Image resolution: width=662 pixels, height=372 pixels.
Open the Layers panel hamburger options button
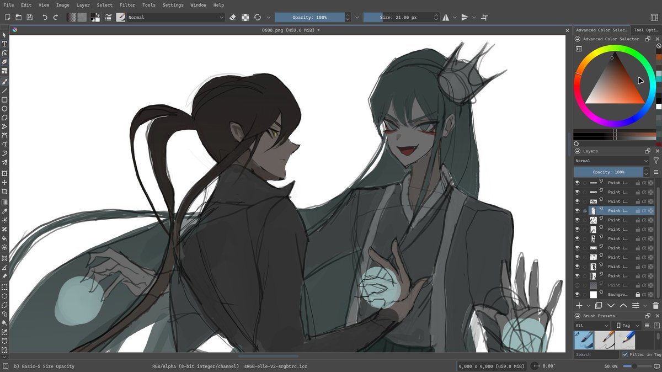[656, 172]
